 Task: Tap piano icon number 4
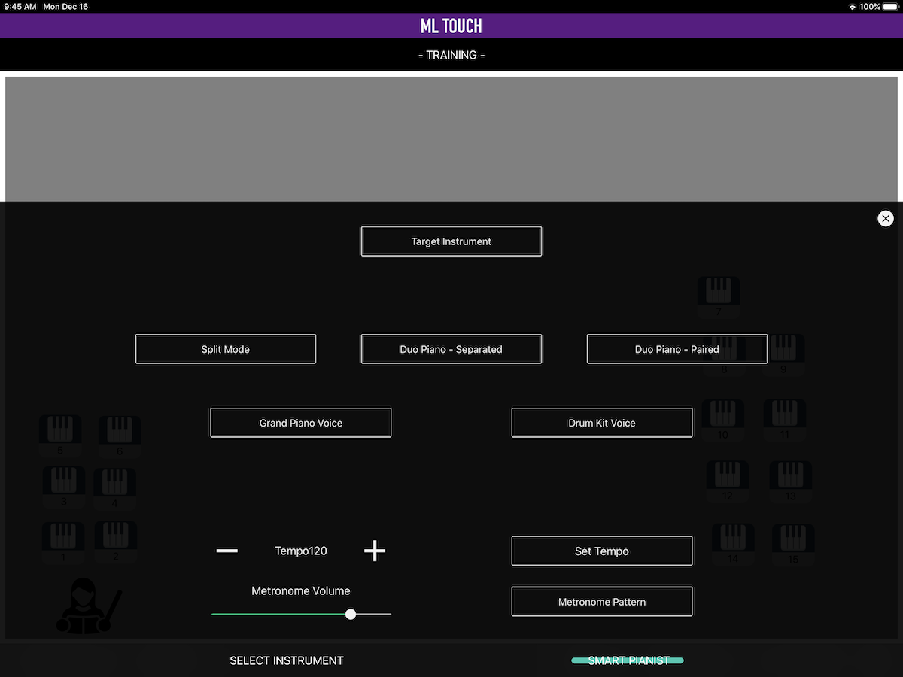[114, 489]
